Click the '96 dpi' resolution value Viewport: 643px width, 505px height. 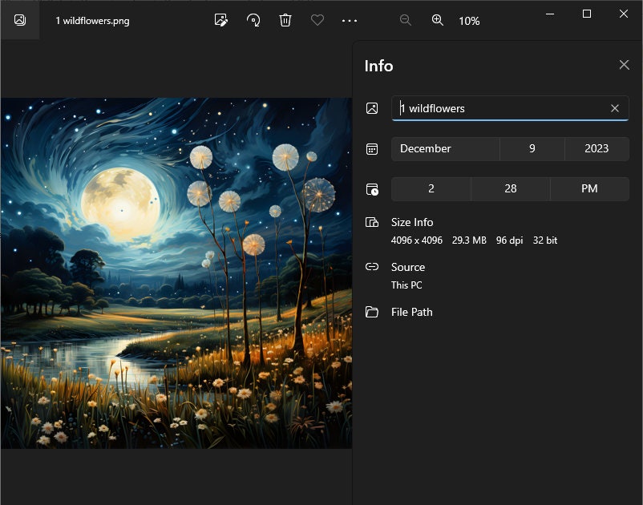pyautogui.click(x=509, y=240)
